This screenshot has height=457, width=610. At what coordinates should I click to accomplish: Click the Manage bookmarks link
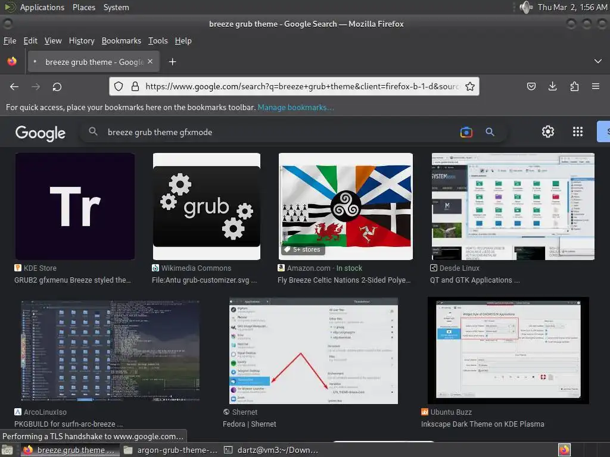pos(295,107)
